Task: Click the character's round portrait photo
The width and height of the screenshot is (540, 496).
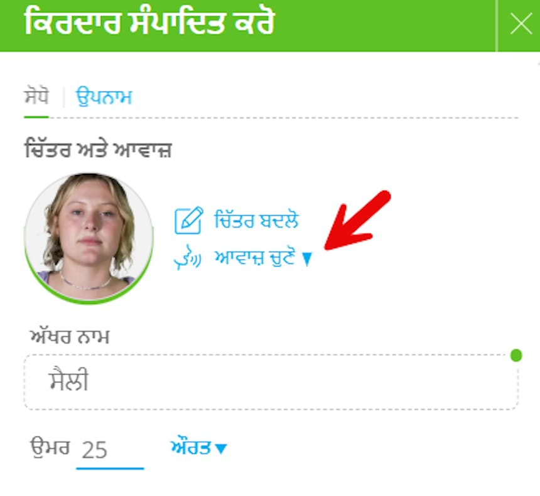Action: pyautogui.click(x=89, y=238)
